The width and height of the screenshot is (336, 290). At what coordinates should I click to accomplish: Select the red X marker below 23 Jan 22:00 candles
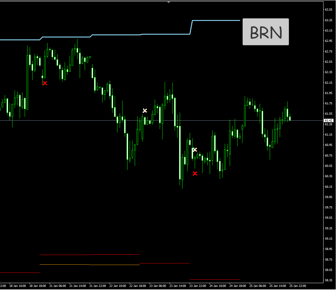tap(195, 173)
